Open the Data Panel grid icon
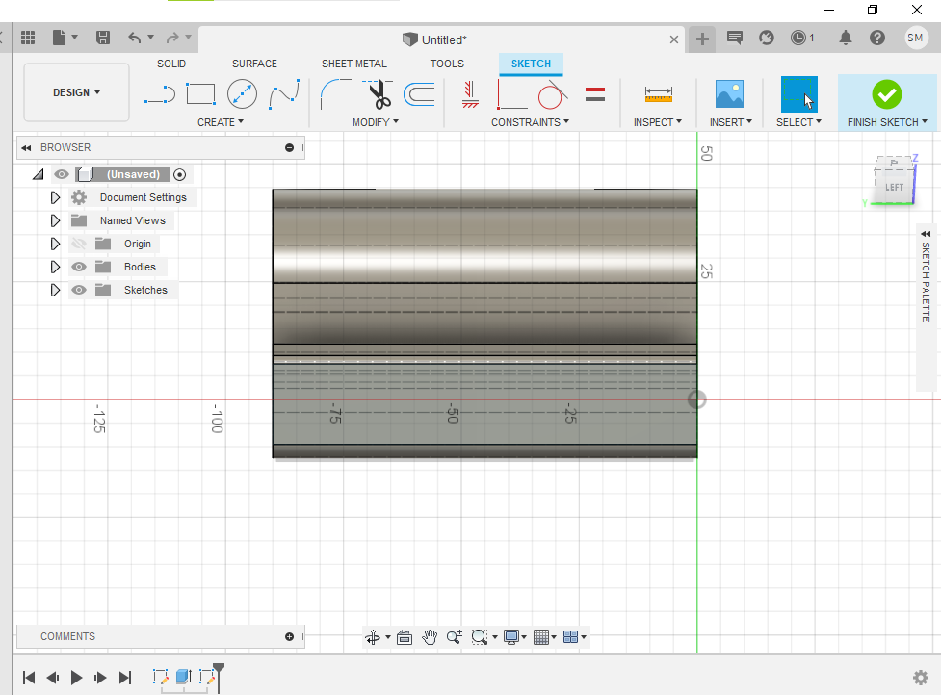Screen dimensions: 941x695 (x=28, y=38)
